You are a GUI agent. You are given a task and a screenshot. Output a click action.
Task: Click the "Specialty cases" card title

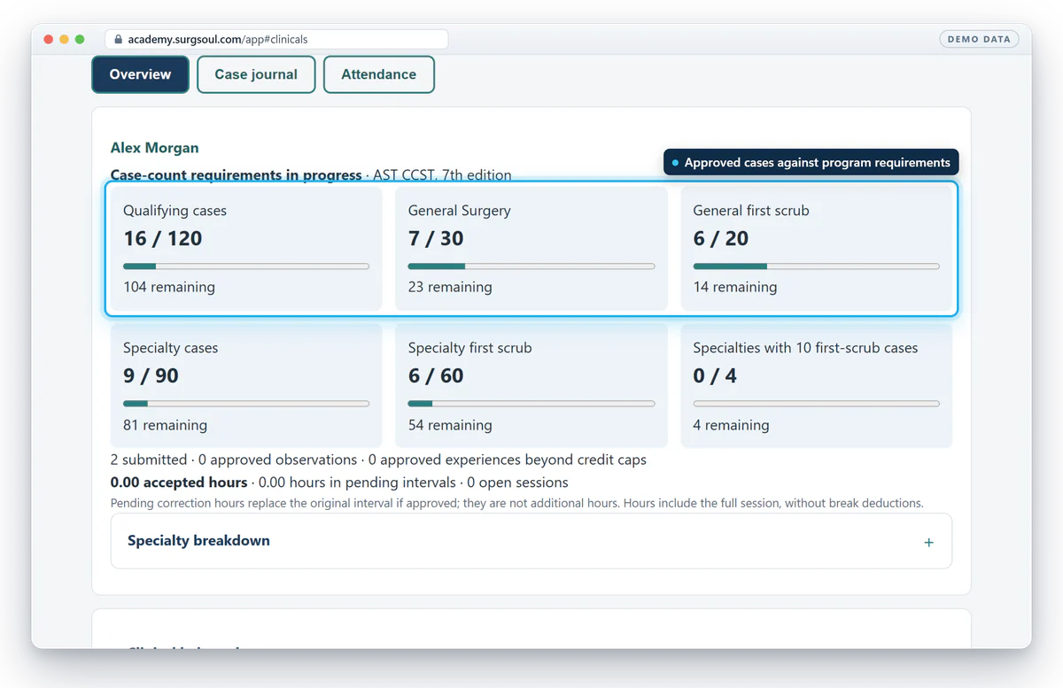pyautogui.click(x=170, y=348)
